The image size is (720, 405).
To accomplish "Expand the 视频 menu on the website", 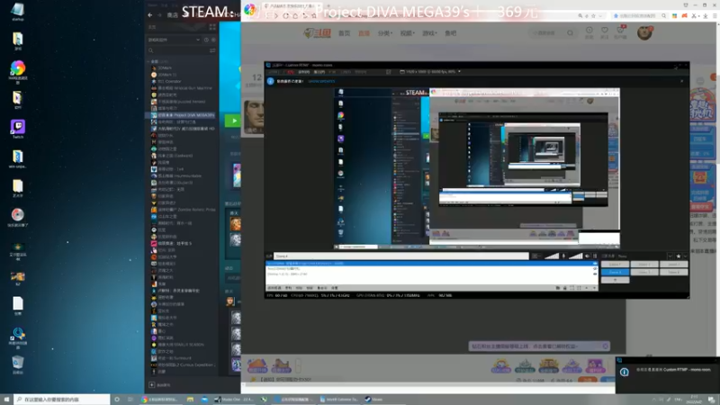I will click(x=407, y=33).
